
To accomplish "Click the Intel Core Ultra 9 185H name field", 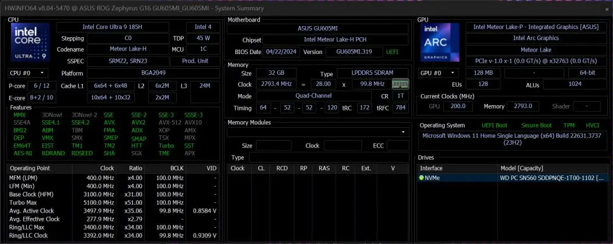I will 113,27.
